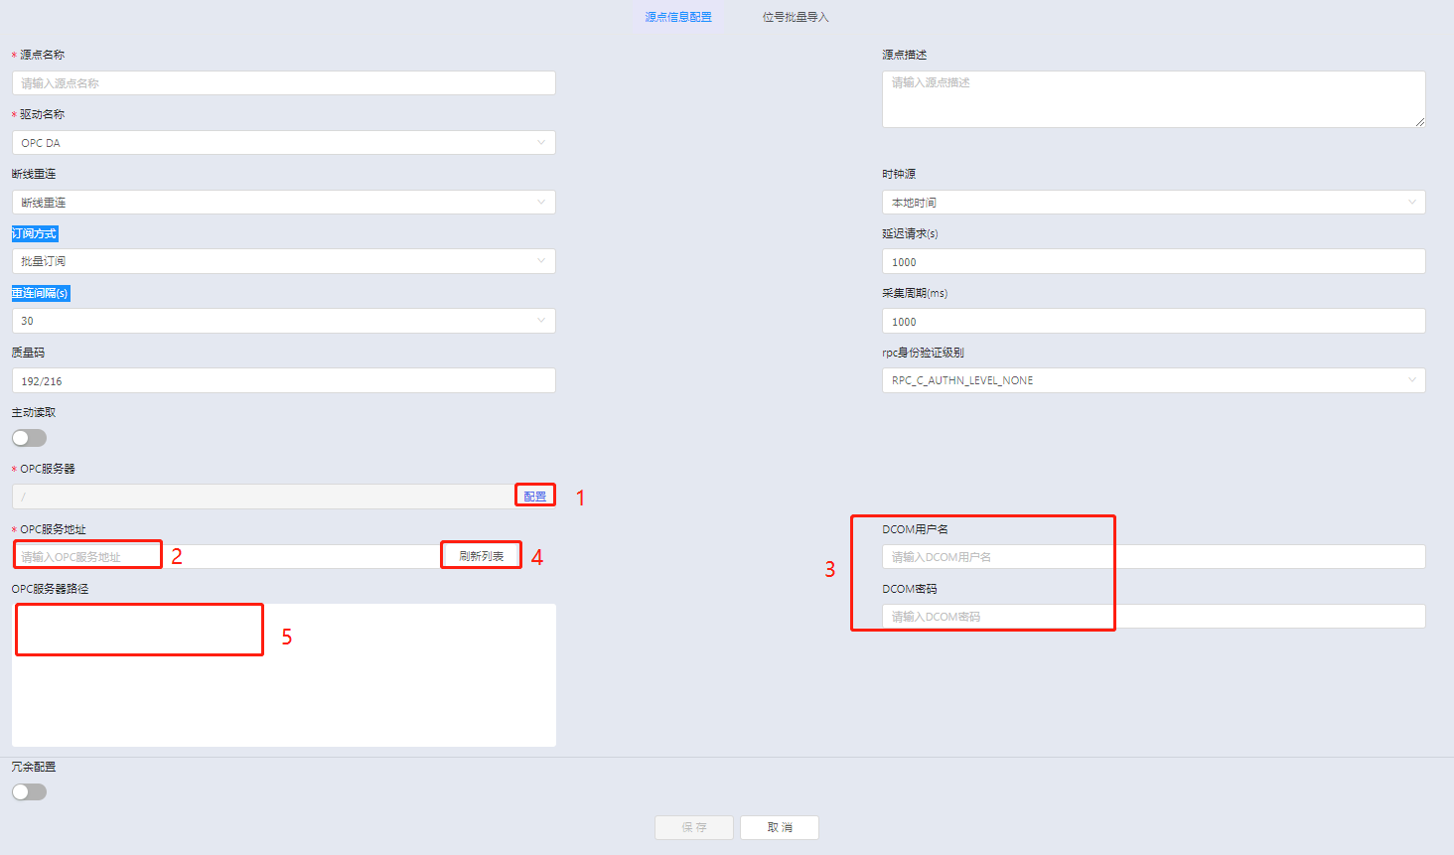This screenshot has width=1454, height=855.
Task: Expand the rpc身份验证级别 dropdown
Action: [1152, 380]
